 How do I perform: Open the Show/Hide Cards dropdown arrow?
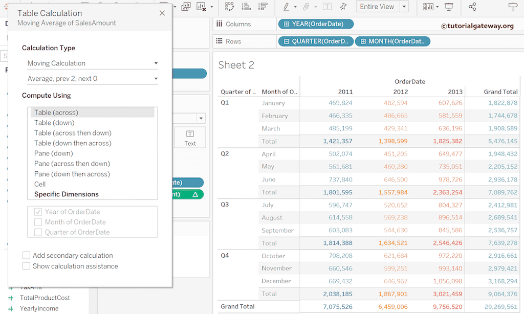[x=438, y=7]
